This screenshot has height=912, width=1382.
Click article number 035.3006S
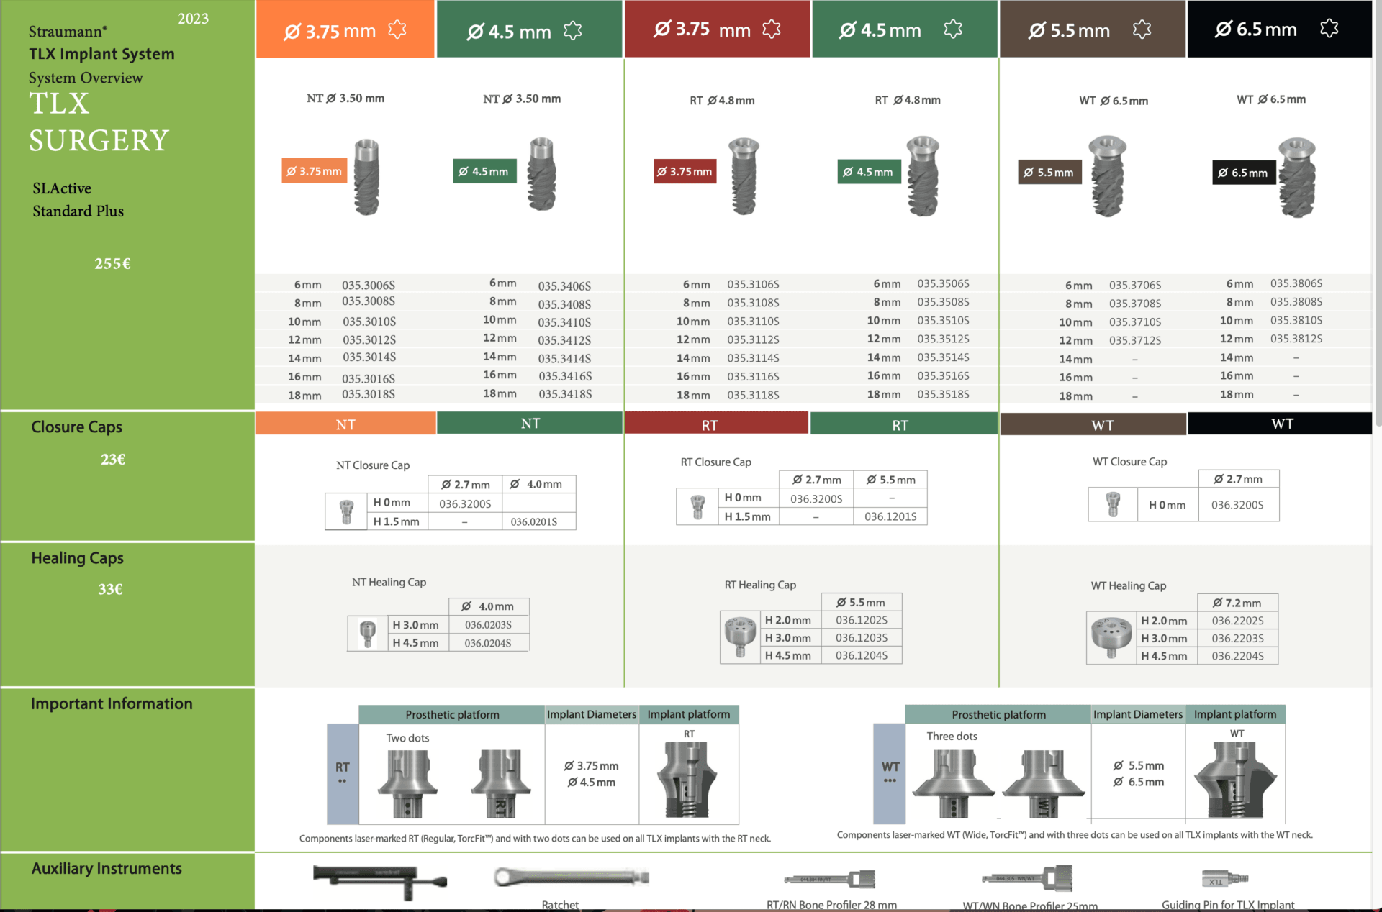click(369, 285)
